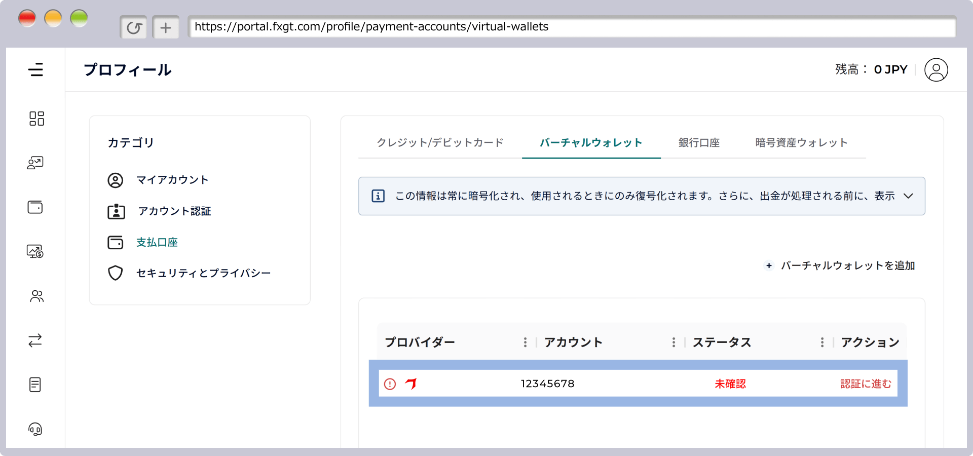Select the wallet icon in the sidebar
This screenshot has width=973, height=456.
click(35, 207)
